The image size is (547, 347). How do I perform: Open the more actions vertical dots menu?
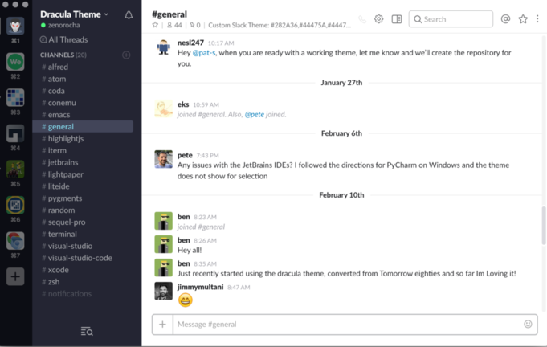click(538, 18)
